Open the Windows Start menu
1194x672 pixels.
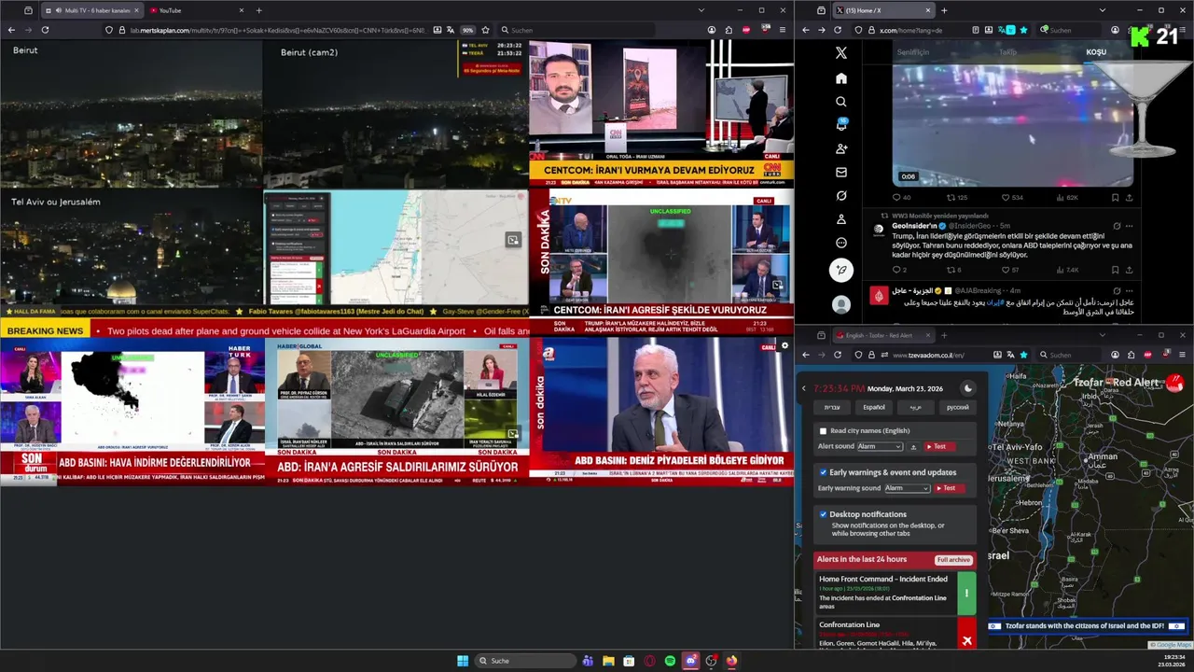[x=463, y=661]
